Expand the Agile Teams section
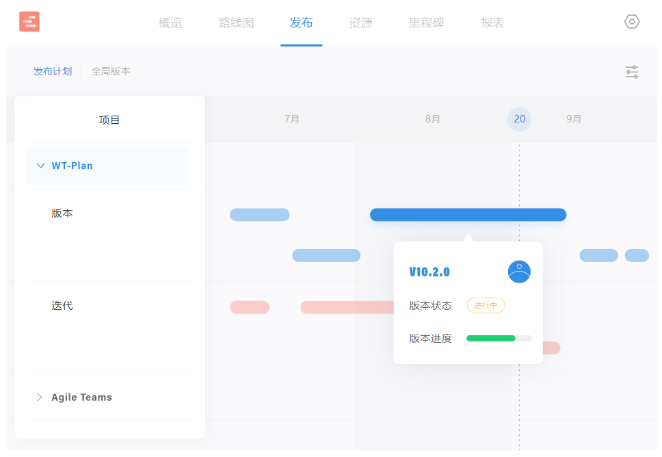 tap(40, 397)
